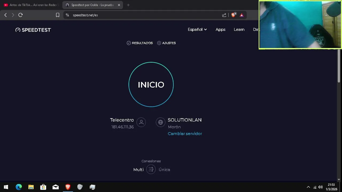This screenshot has width=342, height=192.
Task: Go forward in browser history
Action: click(13, 15)
